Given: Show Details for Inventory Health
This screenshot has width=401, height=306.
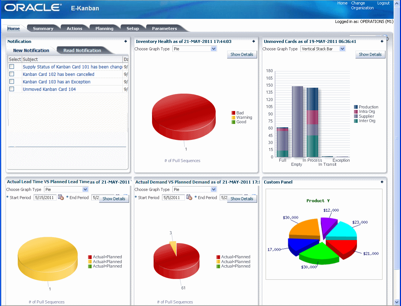Looking at the screenshot, I should click(242, 54).
